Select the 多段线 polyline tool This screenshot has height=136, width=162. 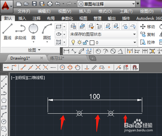[x=20, y=32]
